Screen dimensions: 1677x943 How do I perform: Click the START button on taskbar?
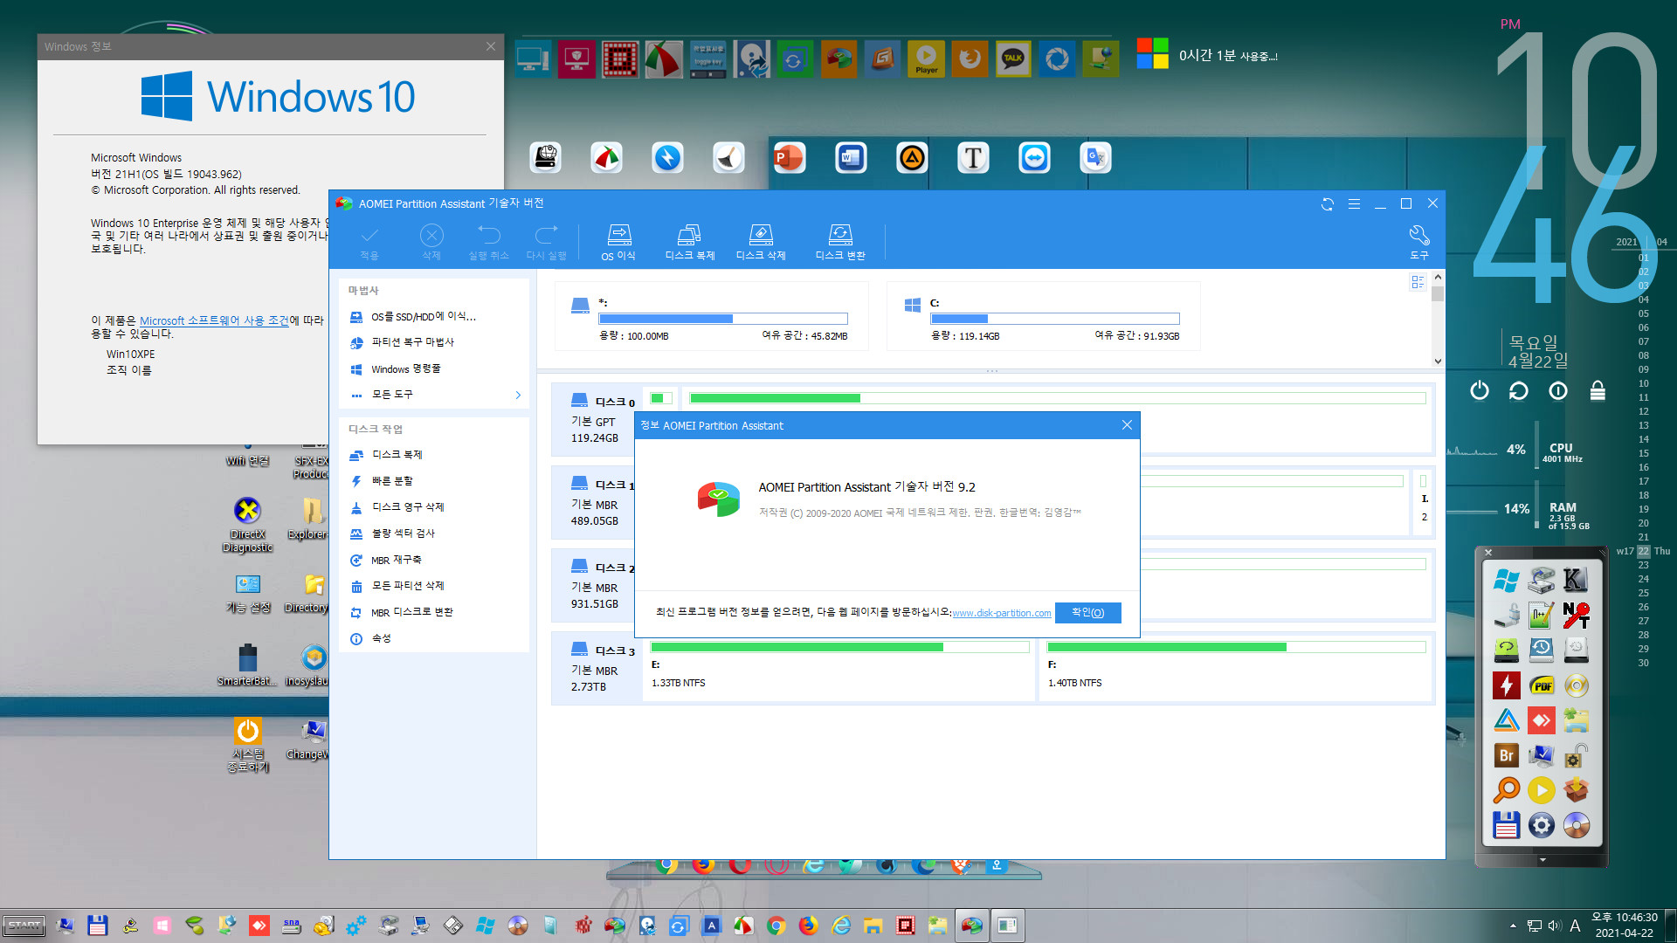(24, 926)
